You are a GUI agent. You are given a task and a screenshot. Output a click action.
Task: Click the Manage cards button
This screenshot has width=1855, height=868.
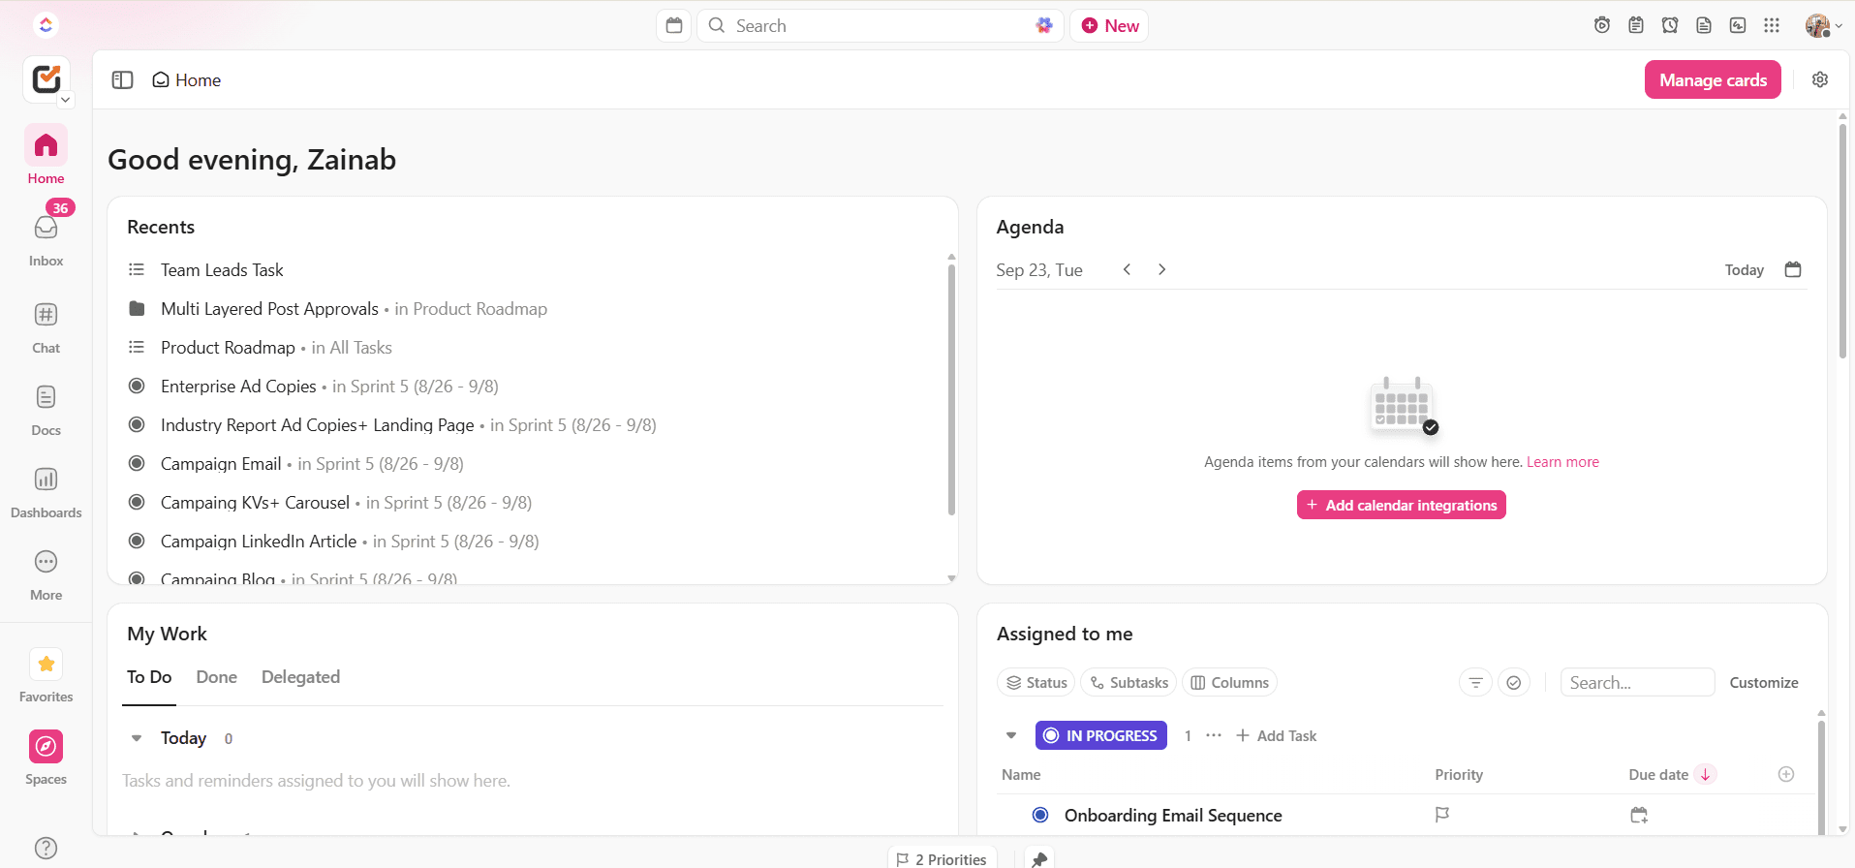coord(1712,80)
